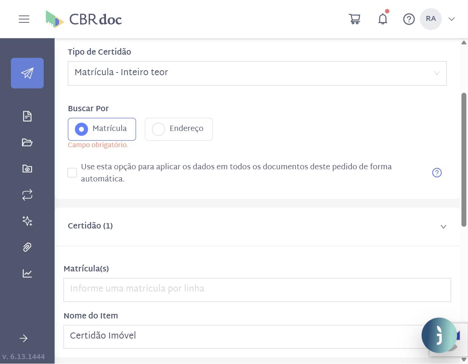The height and width of the screenshot is (364, 468).
Task: Click the RA user avatar
Action: pyautogui.click(x=431, y=19)
